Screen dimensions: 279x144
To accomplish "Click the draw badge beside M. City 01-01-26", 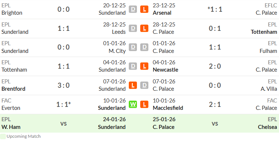I will (133, 47).
